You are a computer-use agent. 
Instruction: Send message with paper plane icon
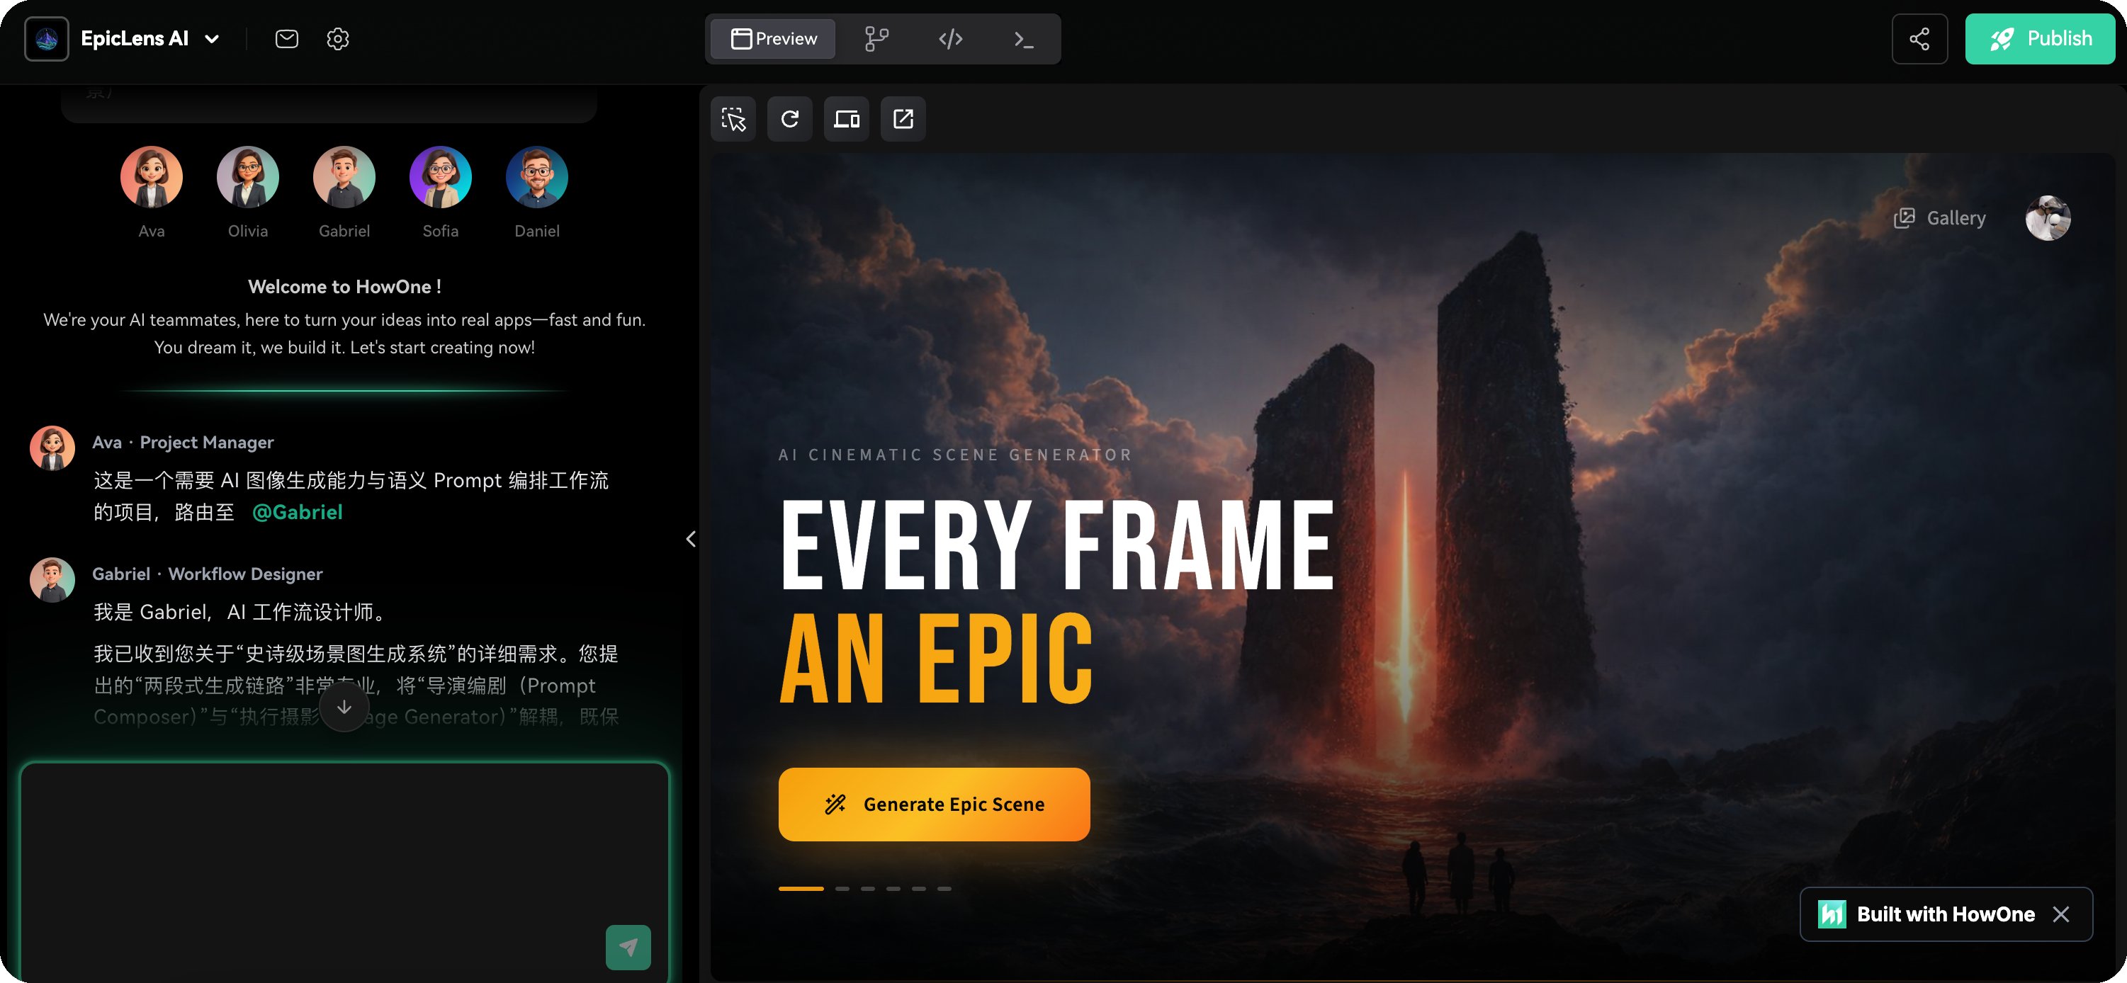(x=628, y=947)
